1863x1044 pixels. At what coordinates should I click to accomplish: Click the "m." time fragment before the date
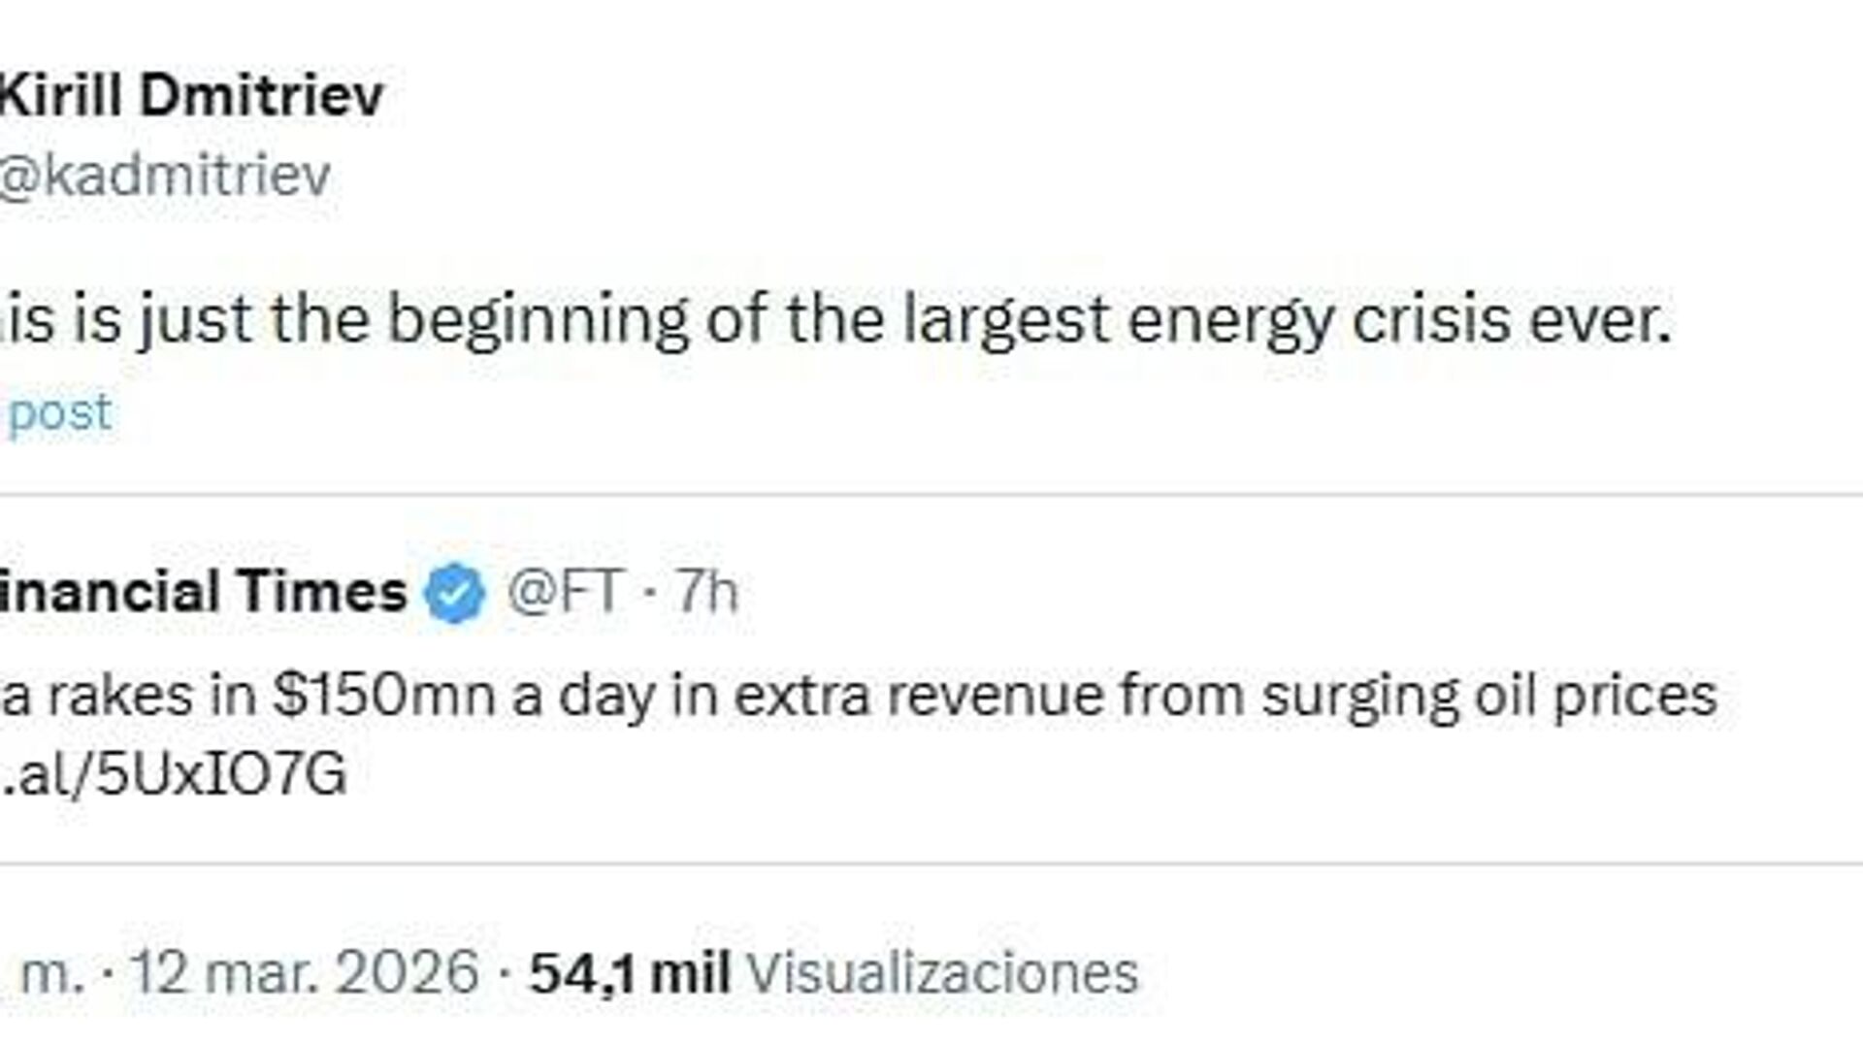point(51,972)
